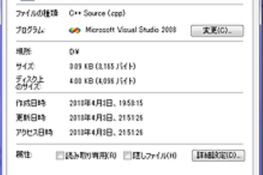Viewport: 263px width, 175px height.
Task: Select the D:¥ location value
Action: 74,52
